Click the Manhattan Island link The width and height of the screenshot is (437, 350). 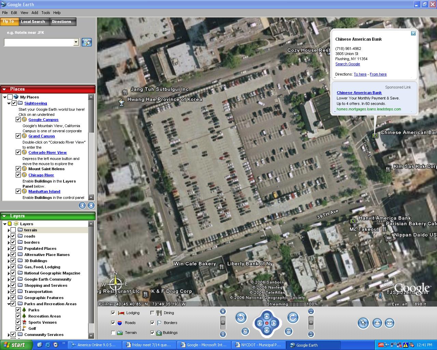point(44,191)
